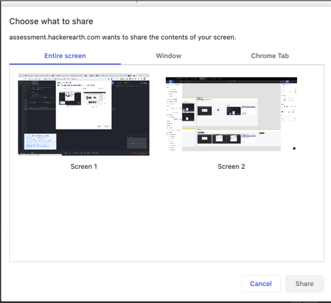Pick the Screen 2 preview thumbnail
The width and height of the screenshot is (331, 303).
(231, 114)
